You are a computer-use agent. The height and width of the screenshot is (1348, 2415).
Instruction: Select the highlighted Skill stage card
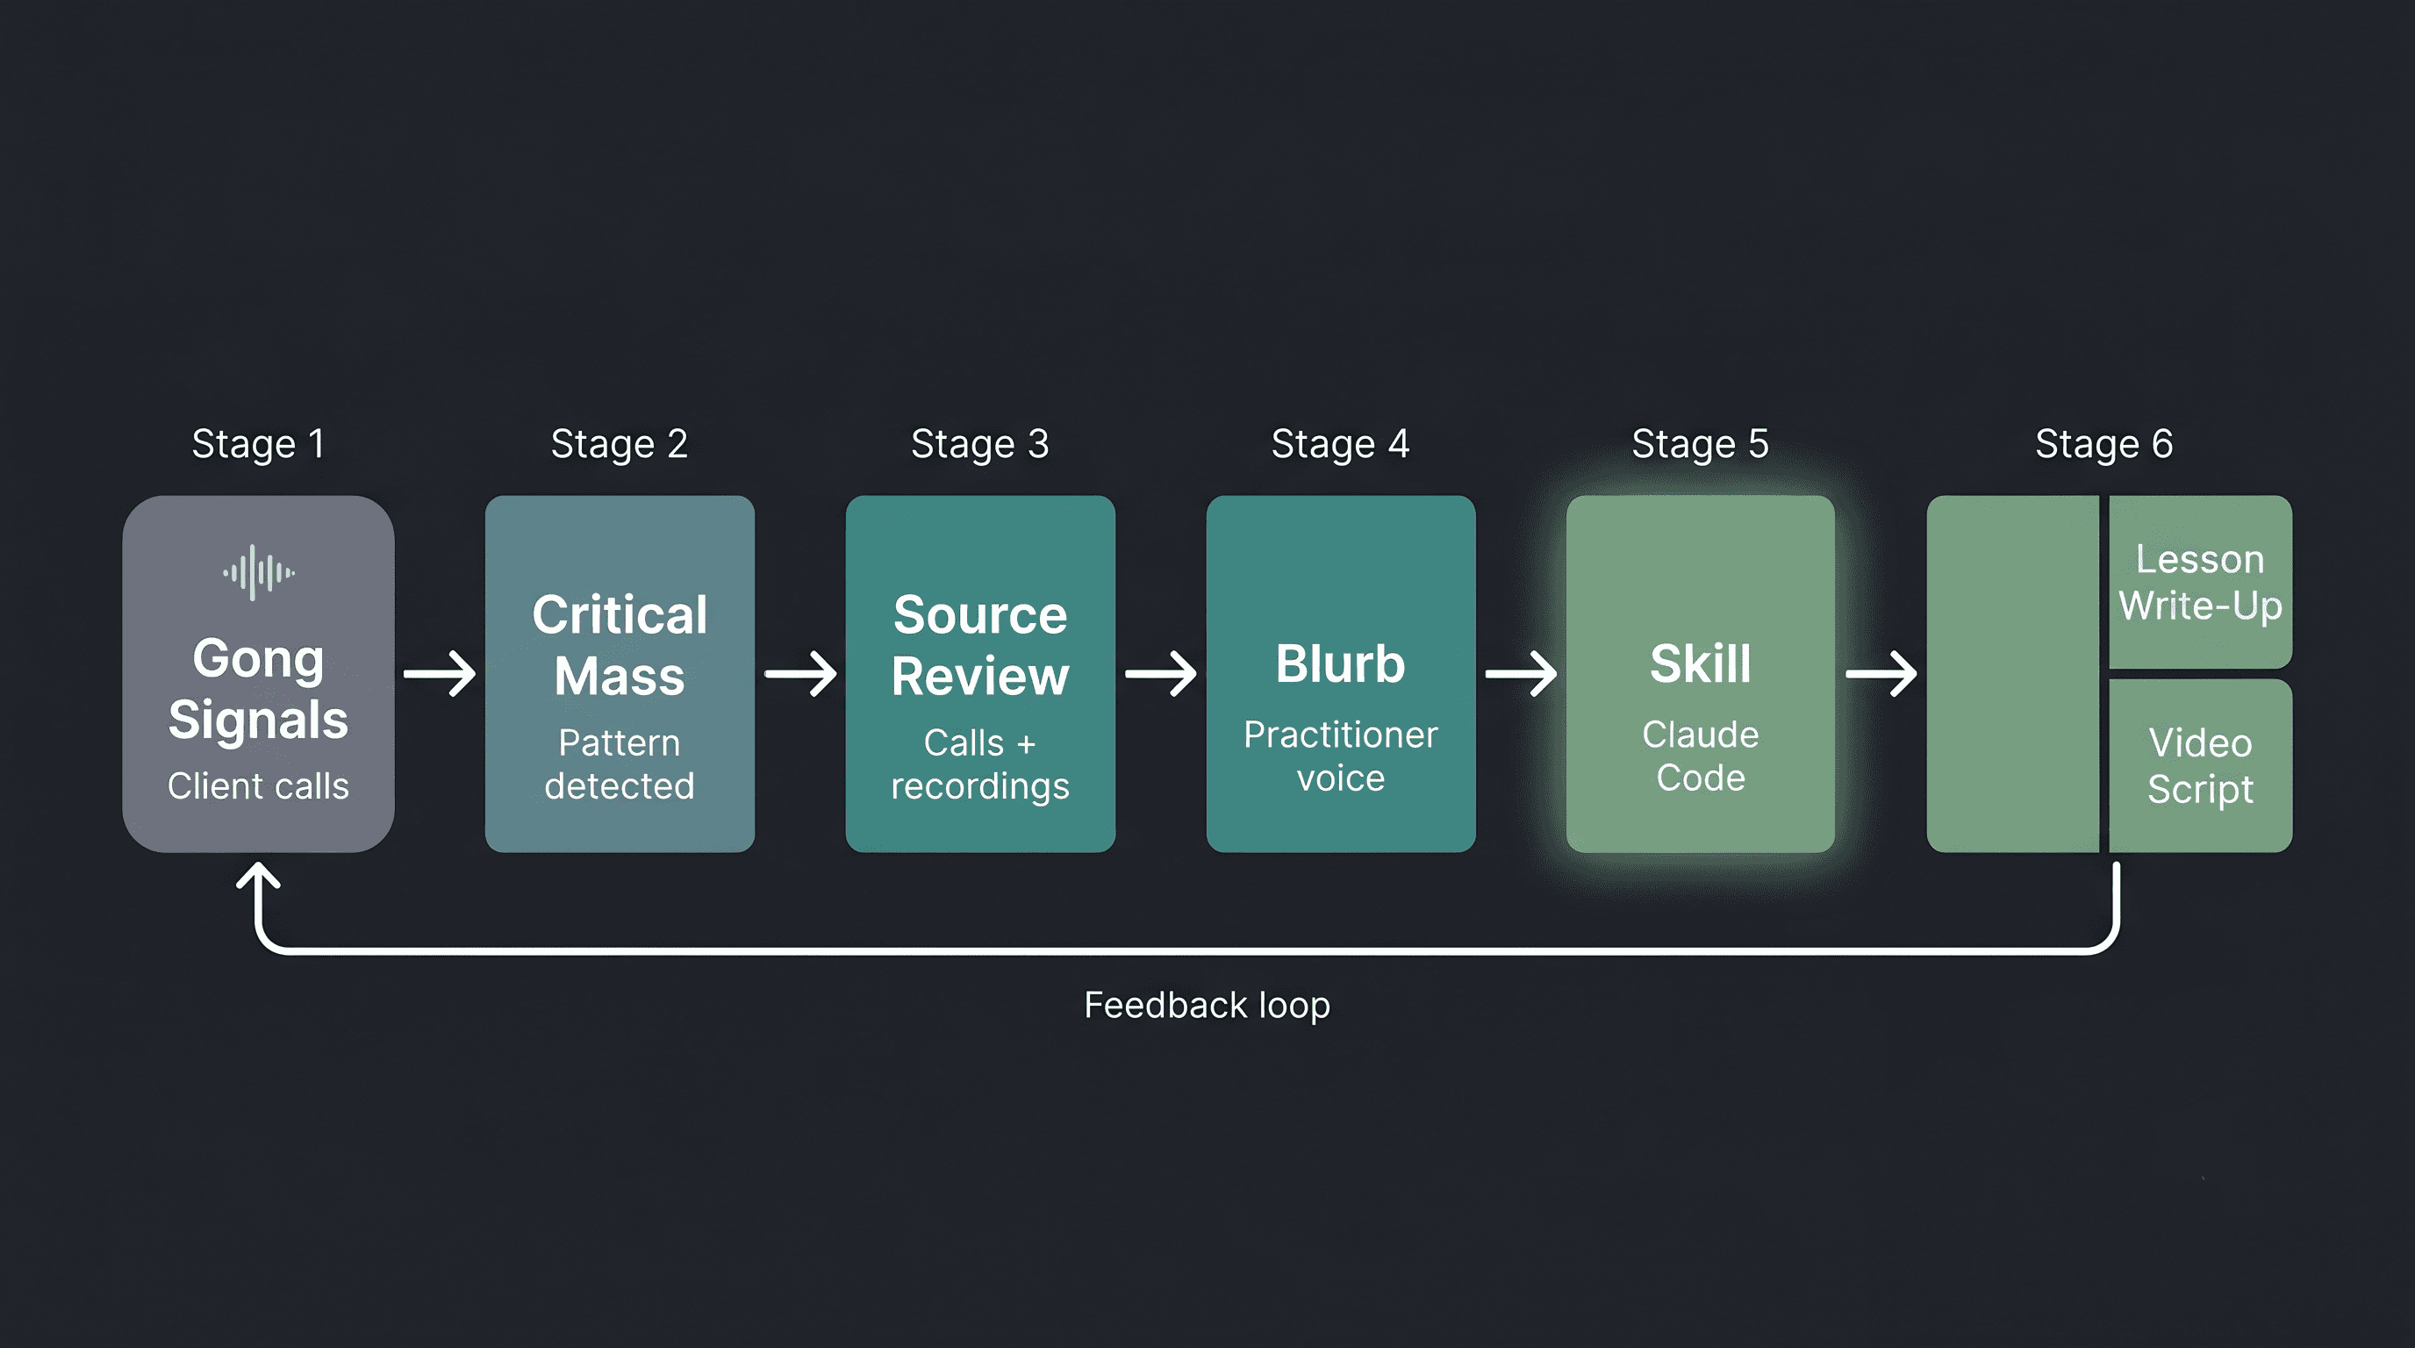pyautogui.click(x=1701, y=674)
